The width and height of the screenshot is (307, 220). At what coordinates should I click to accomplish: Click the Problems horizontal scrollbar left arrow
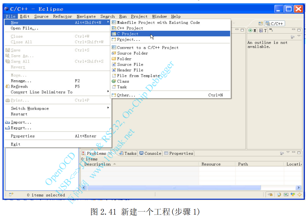(x=84, y=187)
